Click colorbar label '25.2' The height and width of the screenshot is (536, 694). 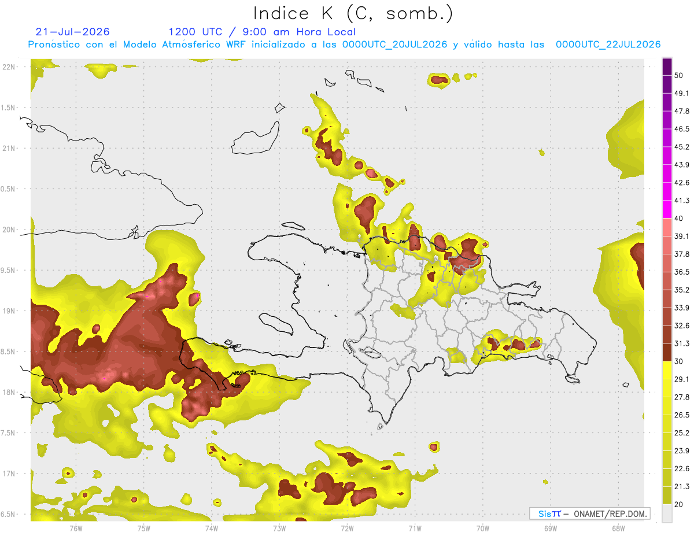tap(681, 433)
